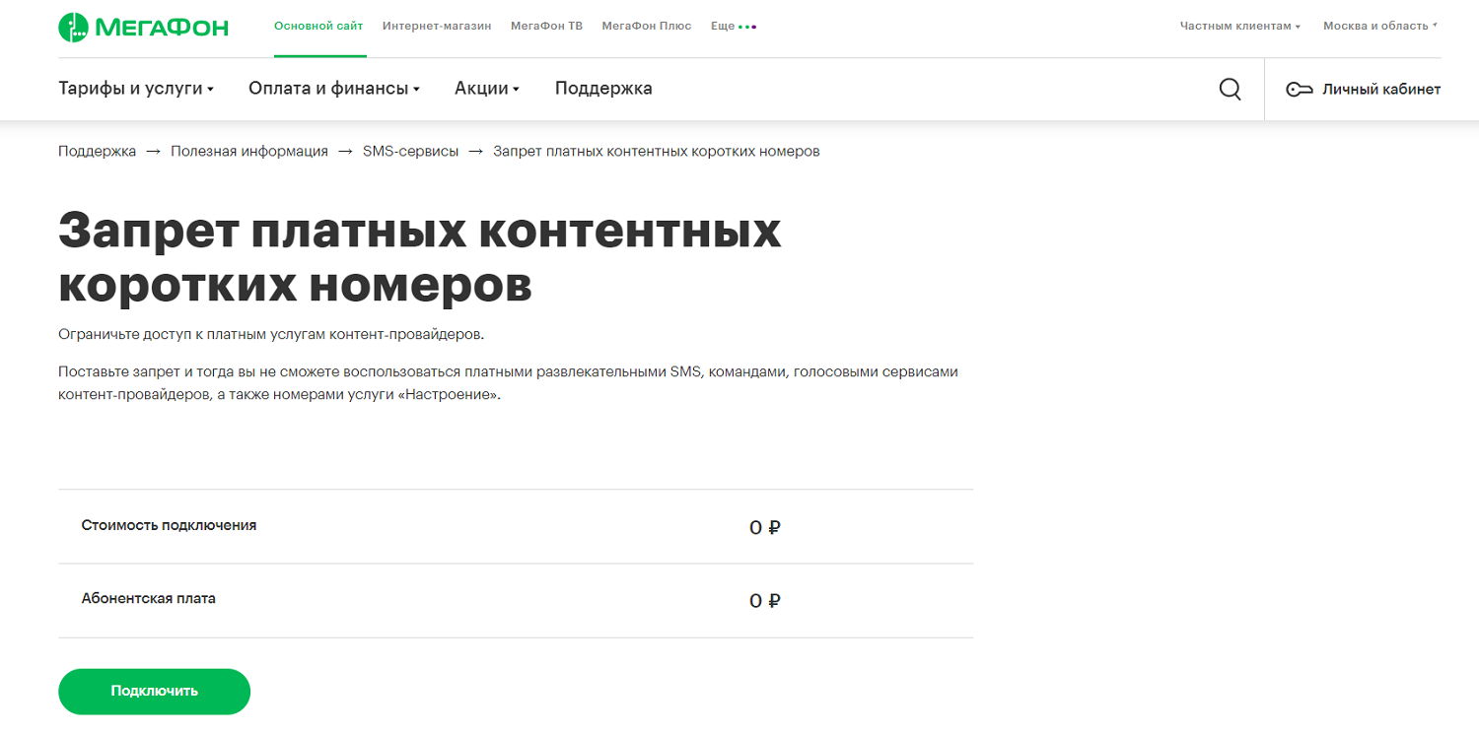Viewport: 1479px width, 734px height.
Task: Click the Абонентская плата label
Action: [x=149, y=598]
